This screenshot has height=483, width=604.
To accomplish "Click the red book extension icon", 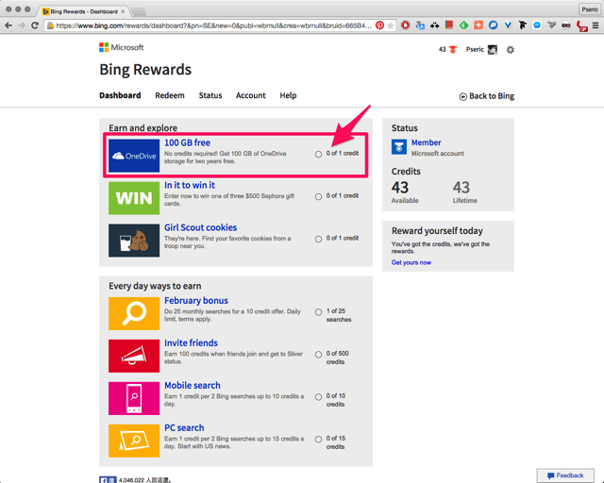I will click(449, 25).
